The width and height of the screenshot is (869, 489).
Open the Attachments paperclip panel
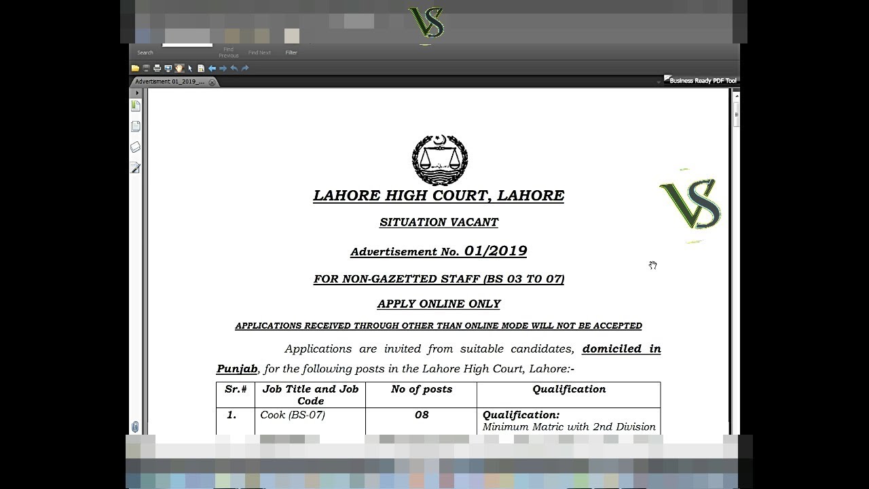pos(135,427)
